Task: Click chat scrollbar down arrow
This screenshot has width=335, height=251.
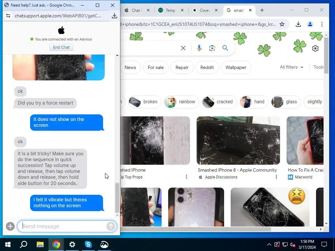Action: tap(117, 215)
